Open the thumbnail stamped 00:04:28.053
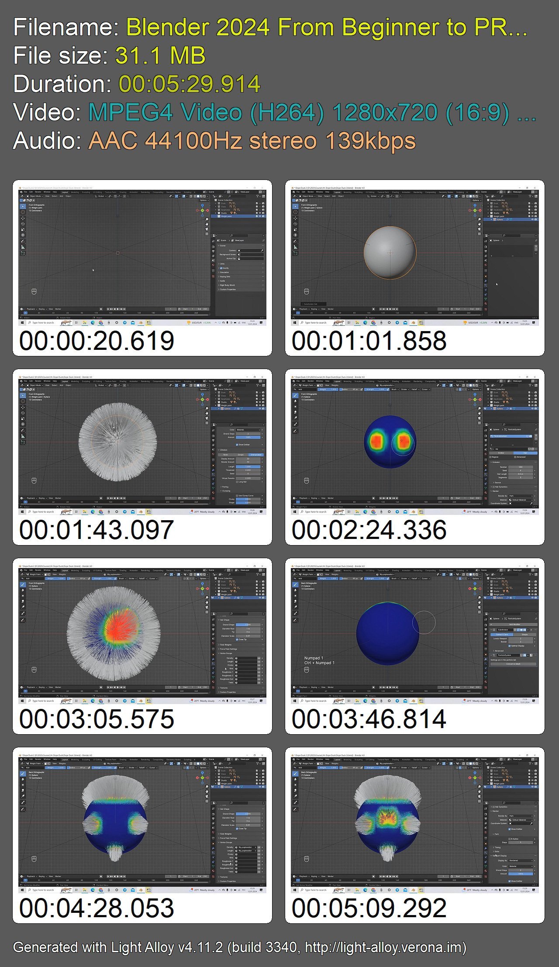The width and height of the screenshot is (559, 967). tap(142, 836)
